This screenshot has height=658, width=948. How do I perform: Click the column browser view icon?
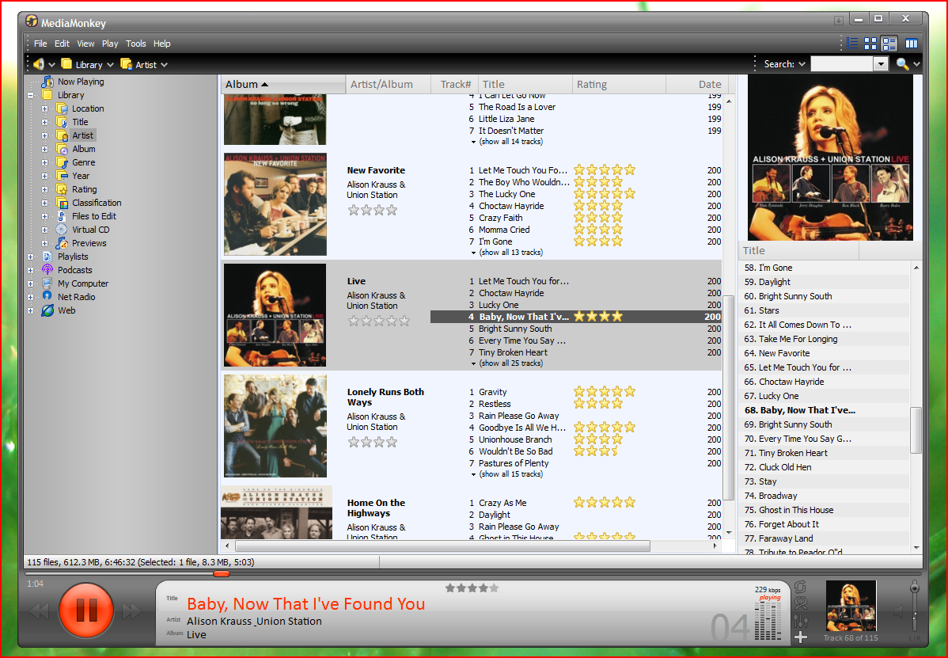[911, 44]
